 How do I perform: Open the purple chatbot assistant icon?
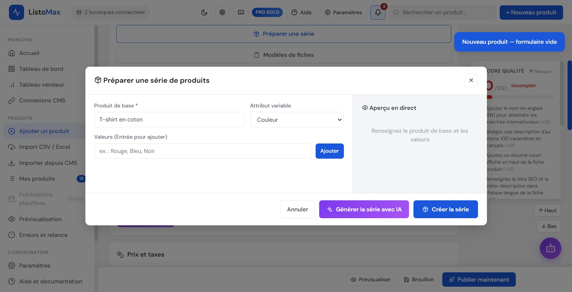tap(551, 248)
